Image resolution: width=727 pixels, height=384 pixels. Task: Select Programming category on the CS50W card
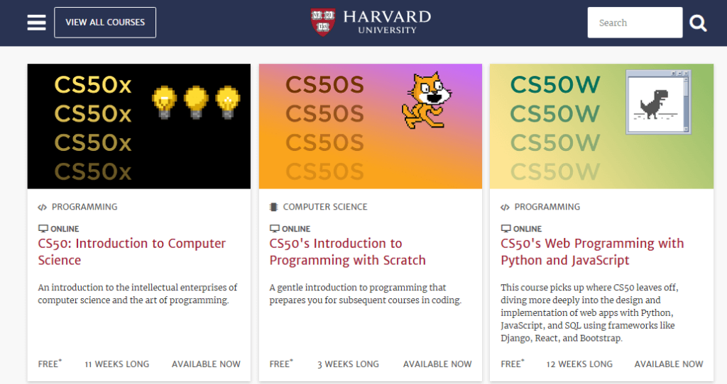[547, 208]
